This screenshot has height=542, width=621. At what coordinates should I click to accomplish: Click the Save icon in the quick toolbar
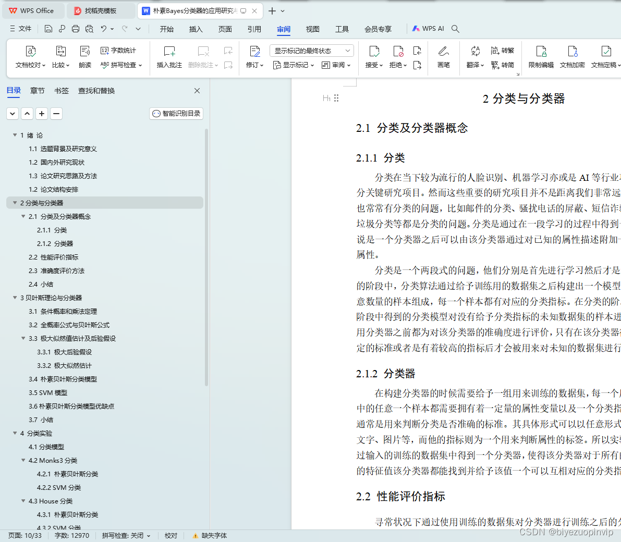(48, 29)
